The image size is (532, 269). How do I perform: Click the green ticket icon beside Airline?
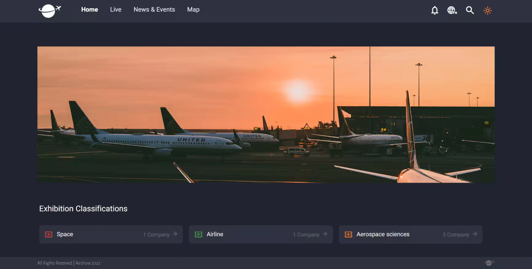[199, 234]
